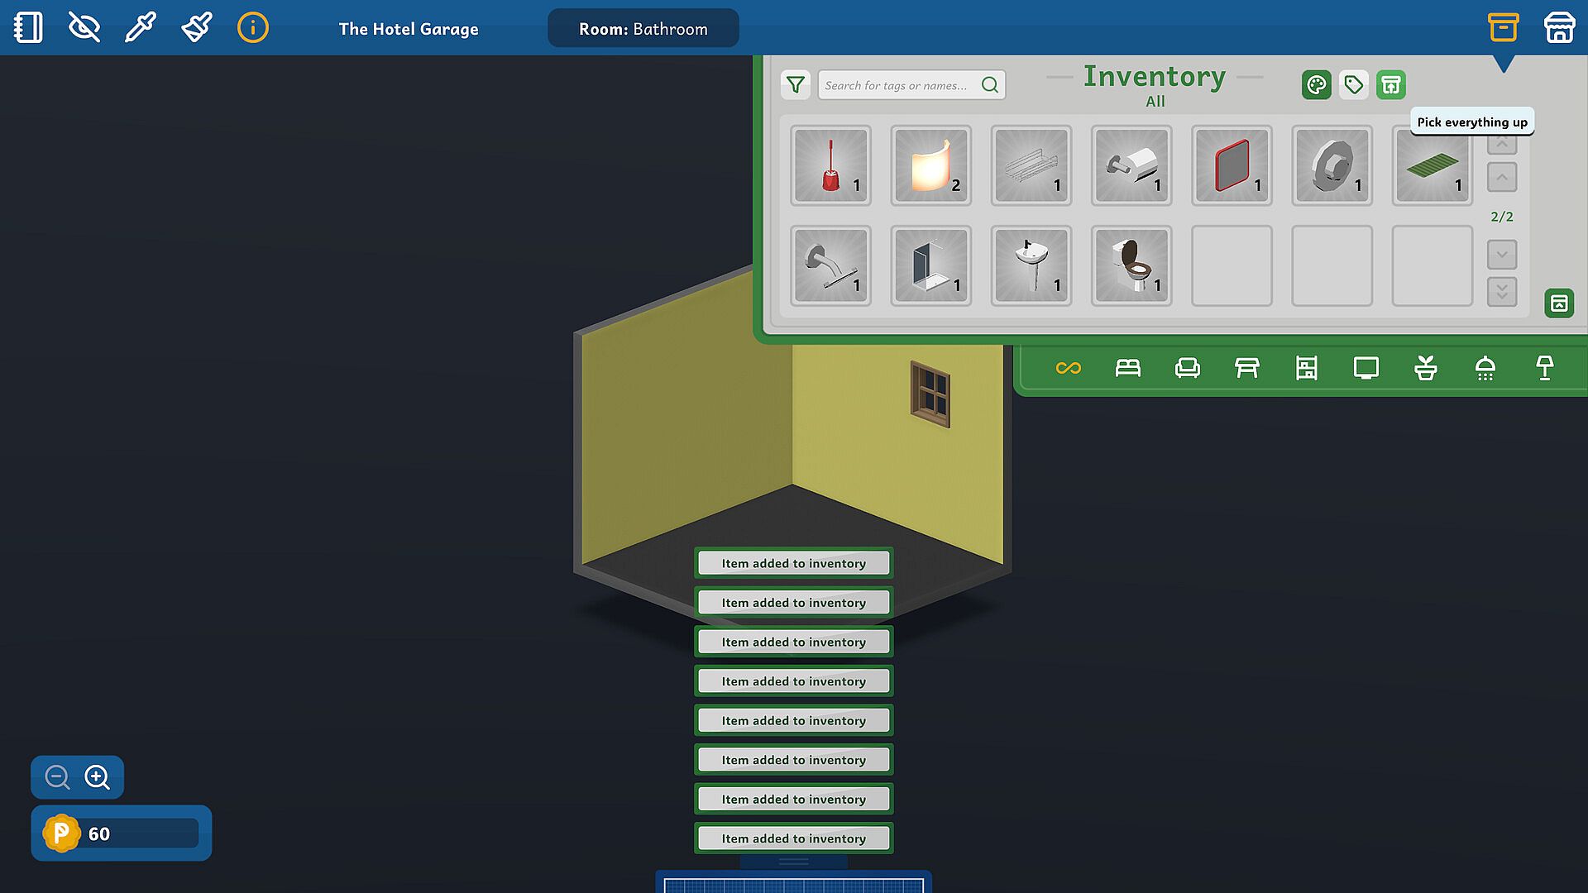Open the inventory filter funnel
Image resolution: width=1588 pixels, height=893 pixels.
pos(796,84)
